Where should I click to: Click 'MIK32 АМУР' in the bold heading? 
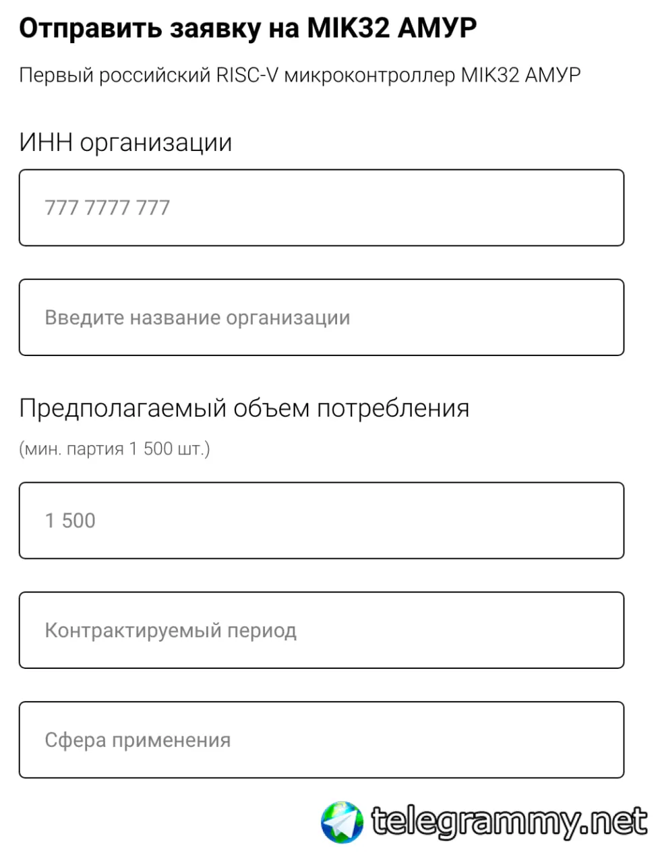[x=392, y=28]
